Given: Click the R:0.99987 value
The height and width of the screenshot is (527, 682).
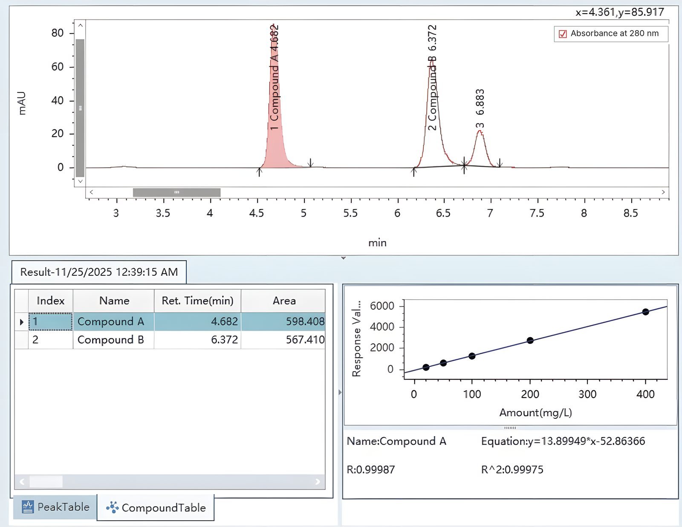Looking at the screenshot, I should click(x=371, y=470).
